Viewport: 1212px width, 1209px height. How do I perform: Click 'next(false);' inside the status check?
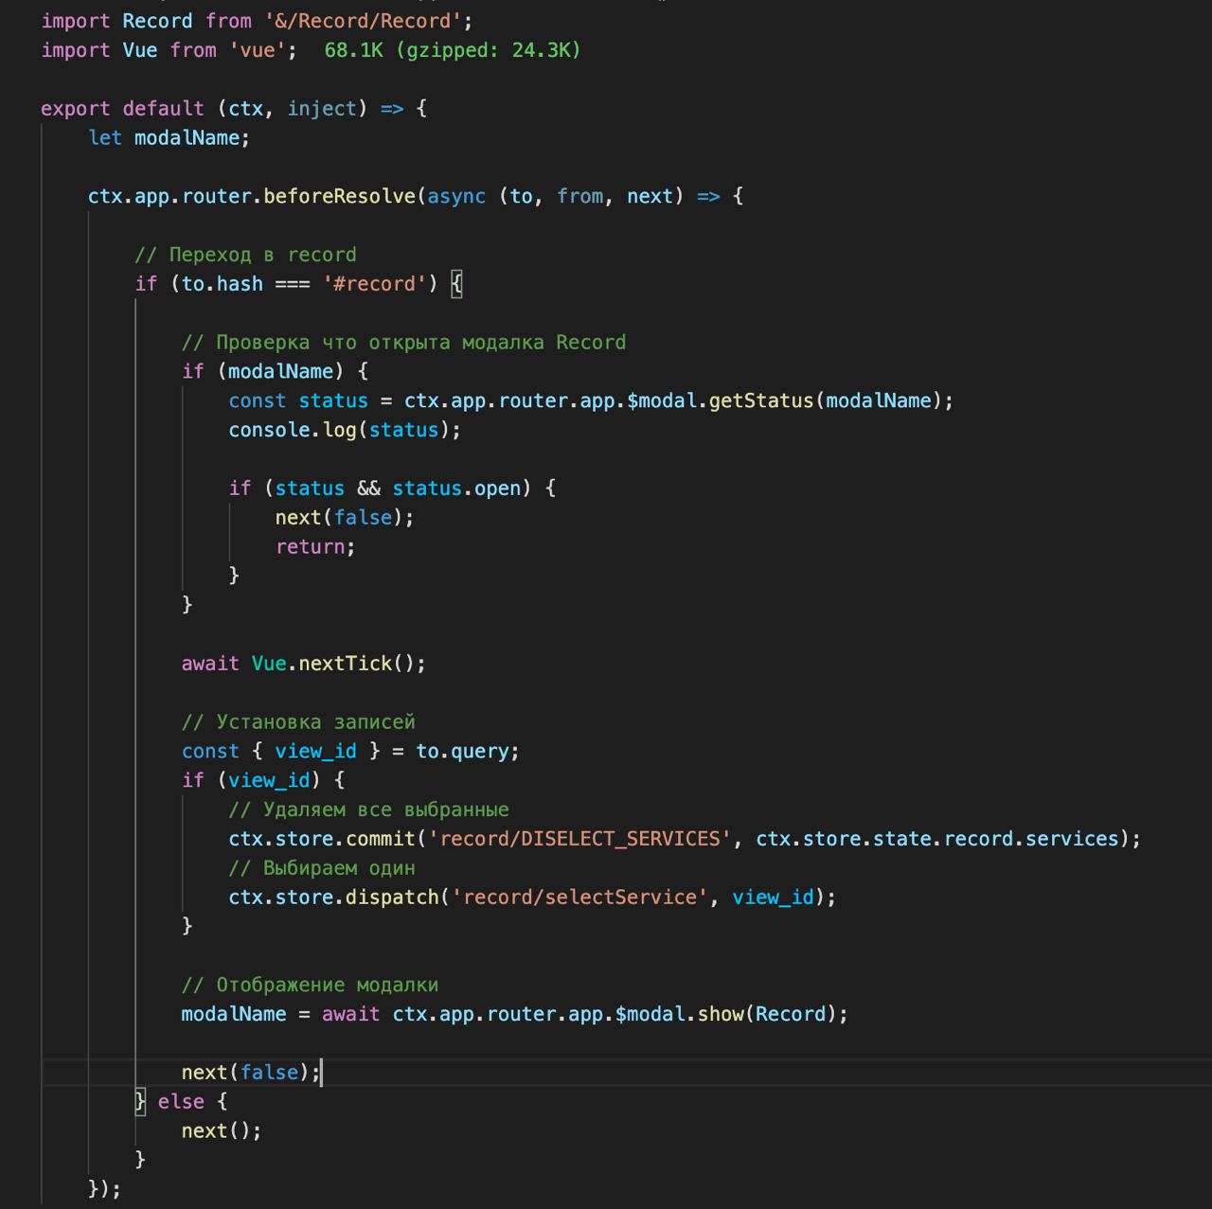point(345,518)
